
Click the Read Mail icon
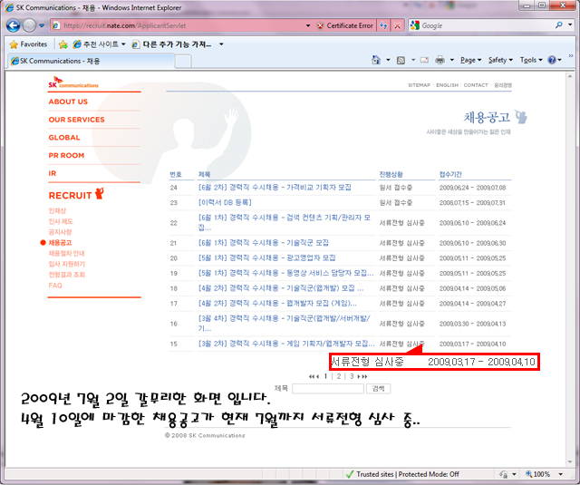pyautogui.click(x=424, y=60)
